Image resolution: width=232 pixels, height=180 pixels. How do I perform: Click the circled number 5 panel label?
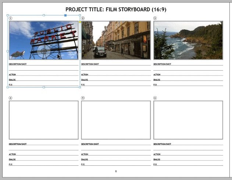(83, 98)
